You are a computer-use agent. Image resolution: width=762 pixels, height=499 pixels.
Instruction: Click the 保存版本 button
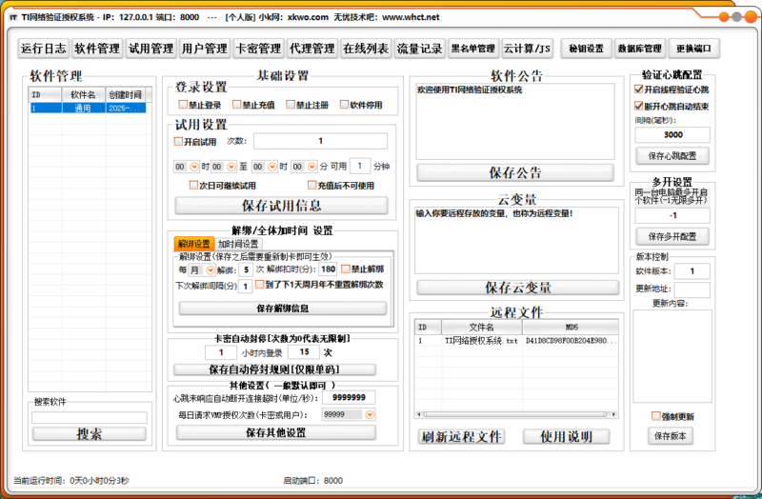pos(671,436)
